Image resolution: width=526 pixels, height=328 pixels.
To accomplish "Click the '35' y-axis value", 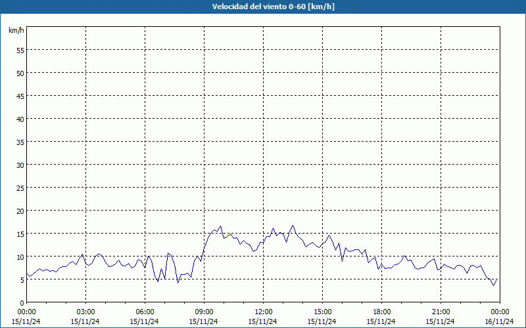I will pos(20,142).
